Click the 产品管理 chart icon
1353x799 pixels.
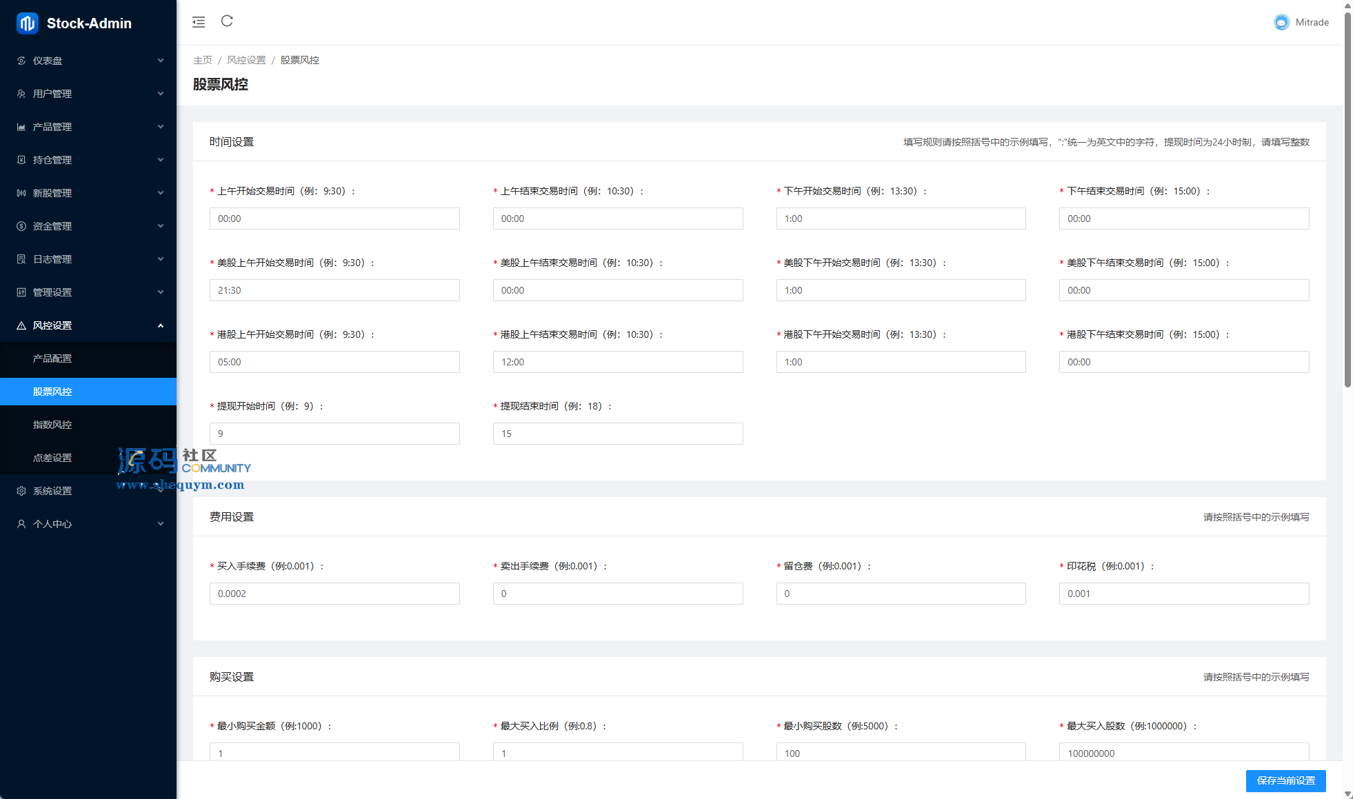pyautogui.click(x=21, y=127)
